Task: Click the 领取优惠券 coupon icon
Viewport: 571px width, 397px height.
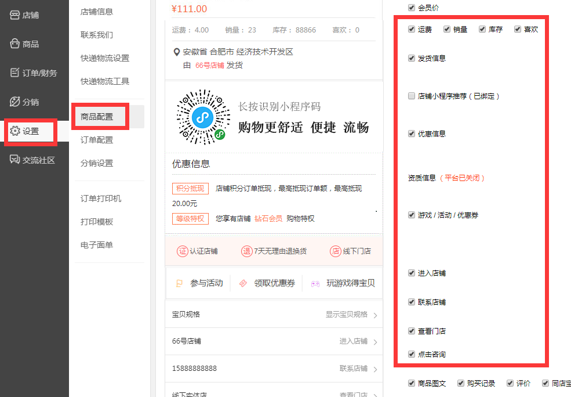Action: coord(243,283)
